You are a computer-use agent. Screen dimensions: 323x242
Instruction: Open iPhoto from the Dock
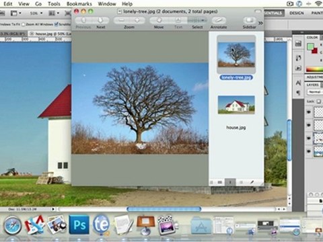click(x=57, y=225)
